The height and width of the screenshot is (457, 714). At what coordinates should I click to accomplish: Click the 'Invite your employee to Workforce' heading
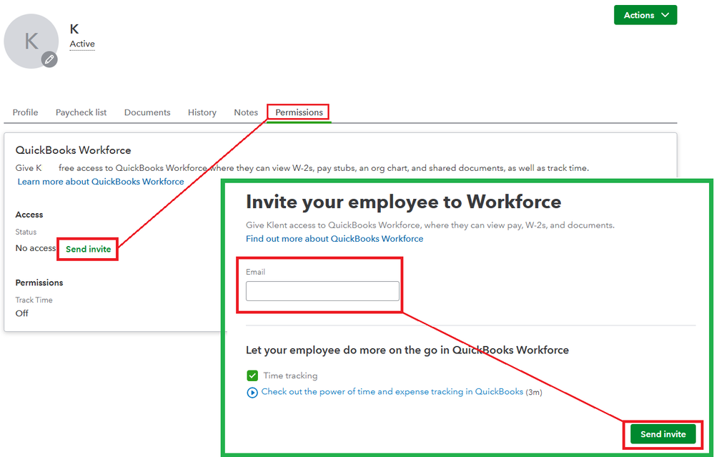[403, 202]
